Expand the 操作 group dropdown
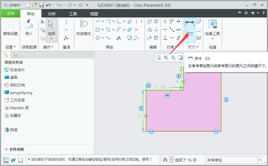The height and width of the screenshot is (166, 268). coord(48,47)
